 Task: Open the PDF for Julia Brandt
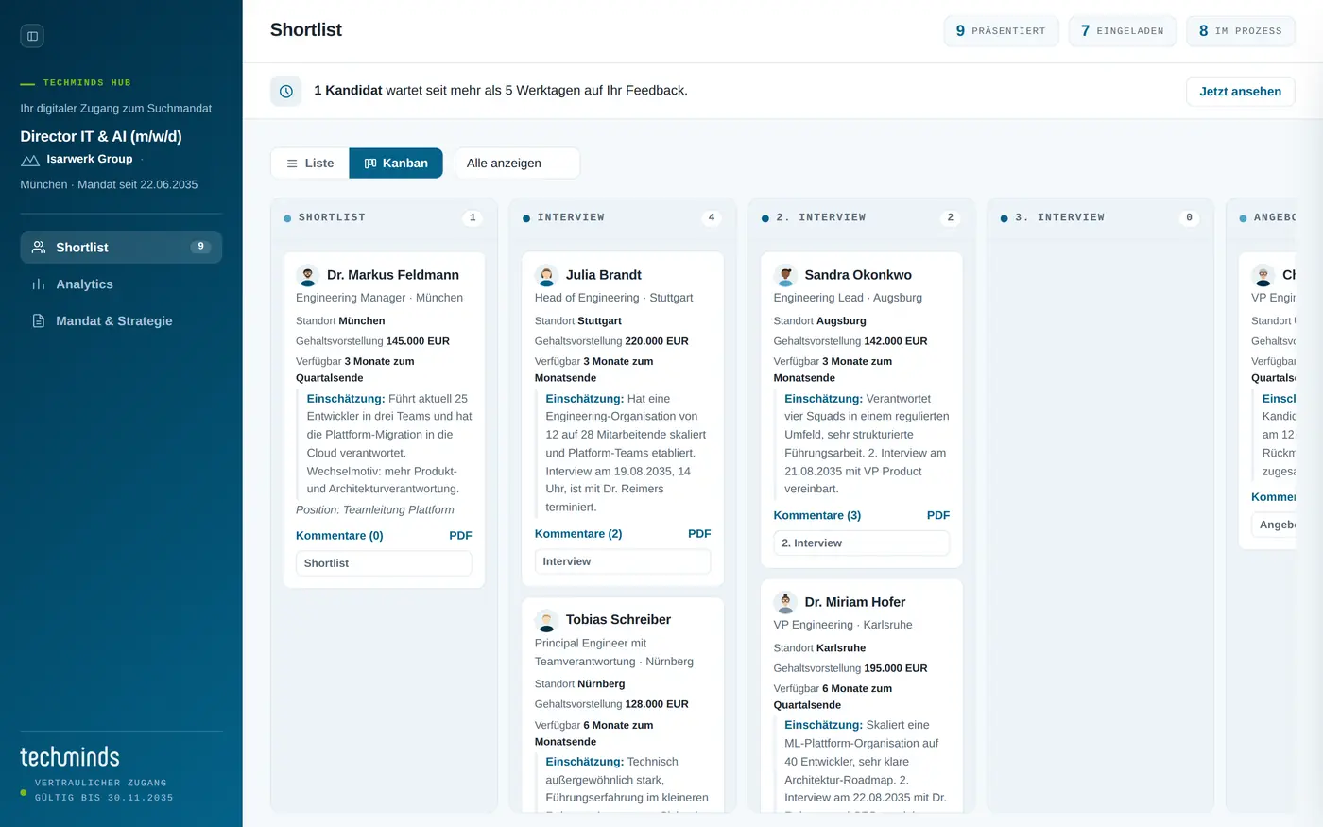coord(699,534)
